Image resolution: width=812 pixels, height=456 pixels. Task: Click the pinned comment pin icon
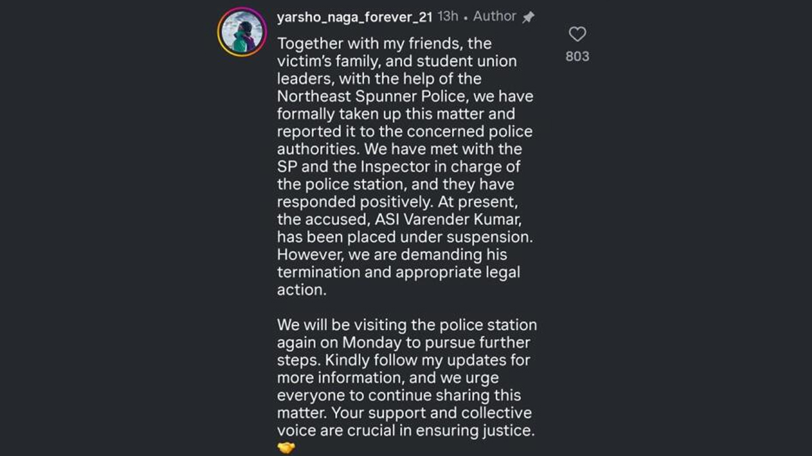[x=528, y=18]
